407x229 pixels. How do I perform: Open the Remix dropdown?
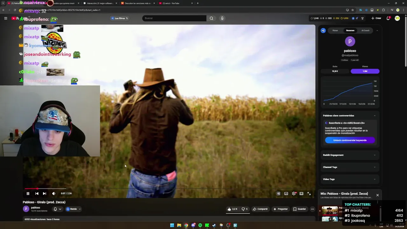pyautogui.click(x=73, y=209)
